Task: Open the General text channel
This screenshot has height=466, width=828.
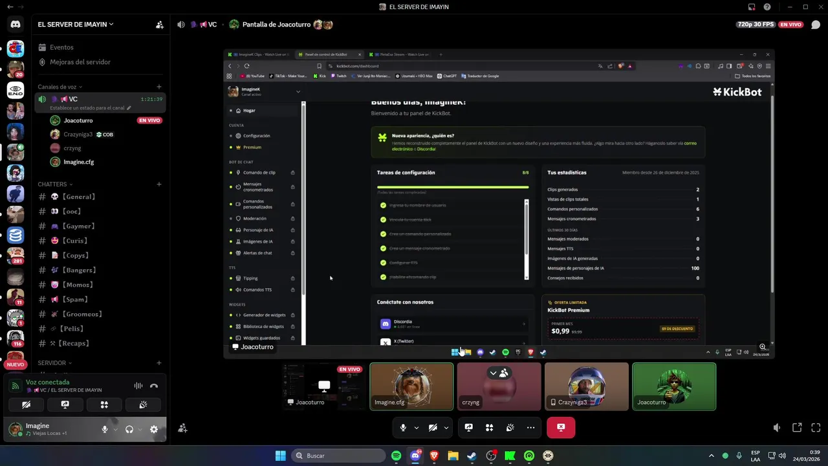Action: [x=100, y=197]
